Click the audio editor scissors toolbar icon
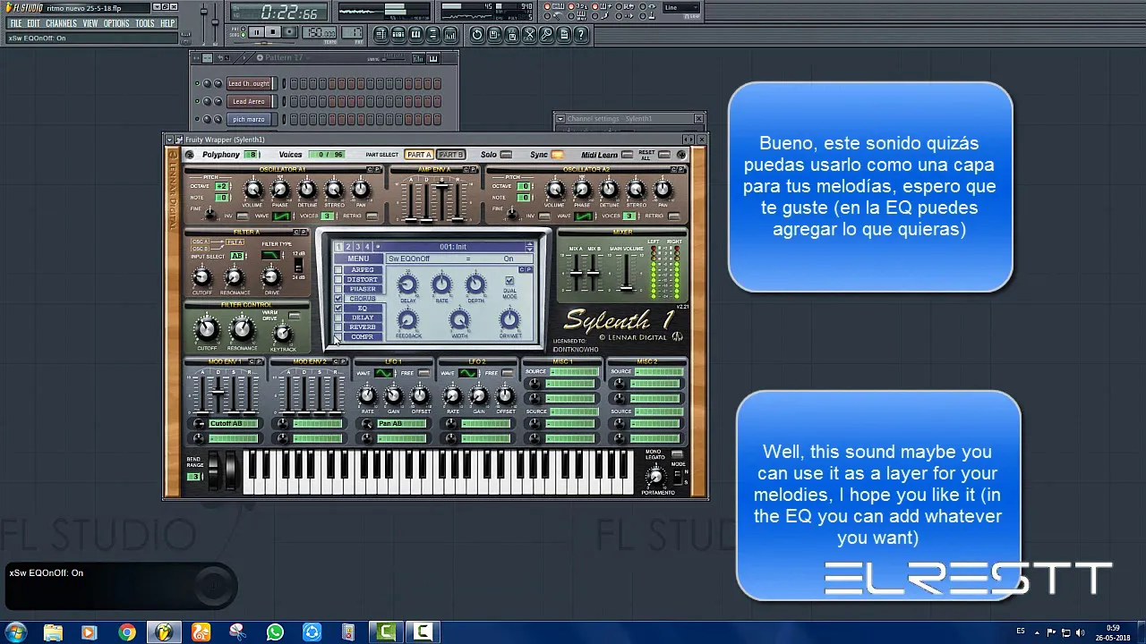The height and width of the screenshot is (644, 1146). [x=529, y=34]
